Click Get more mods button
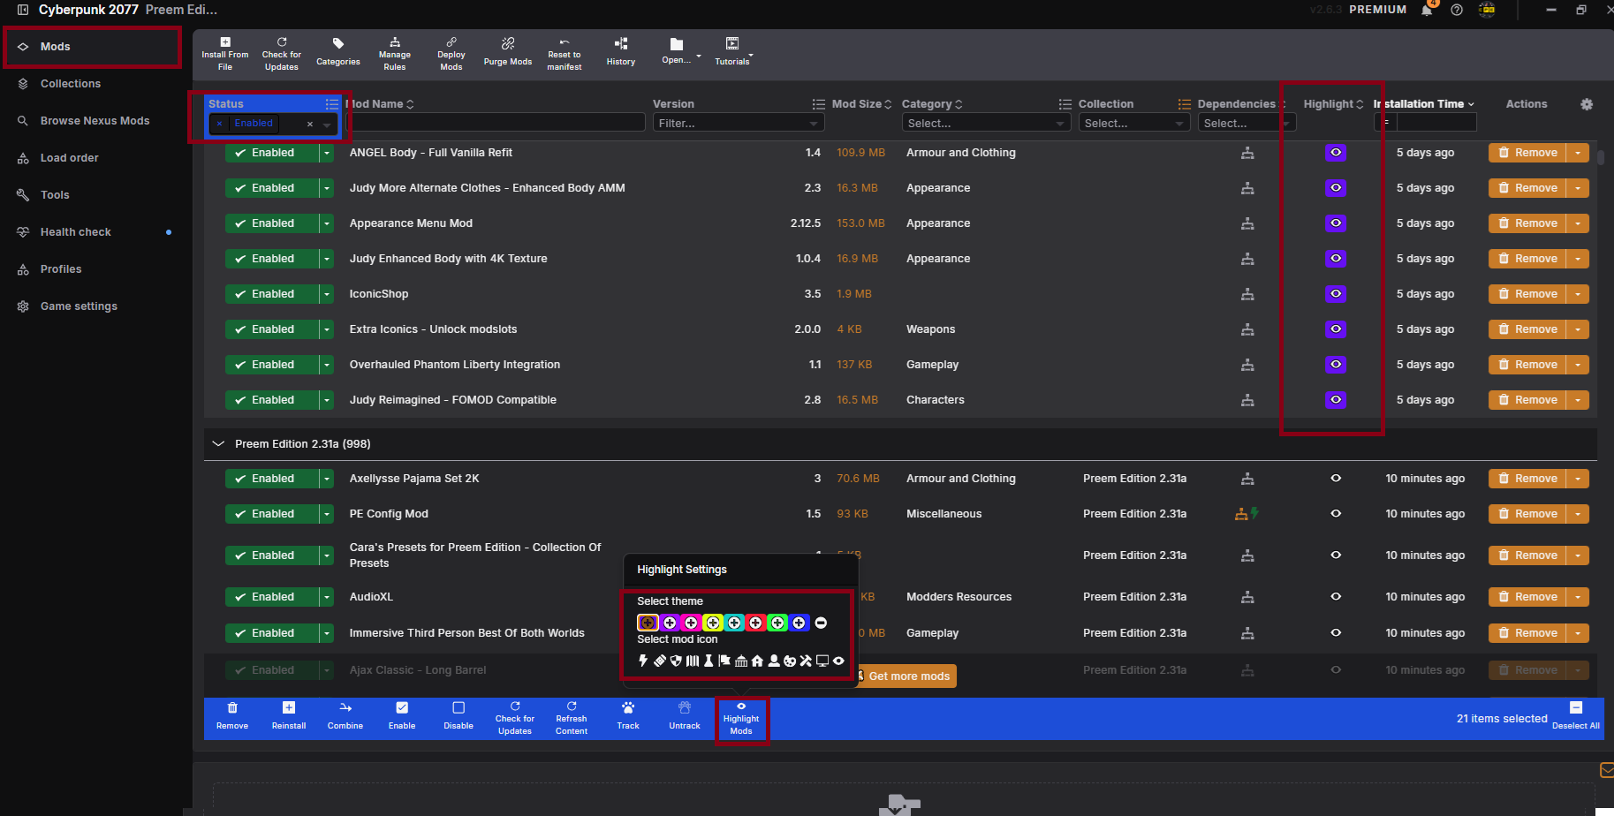The image size is (1614, 816). [907, 676]
